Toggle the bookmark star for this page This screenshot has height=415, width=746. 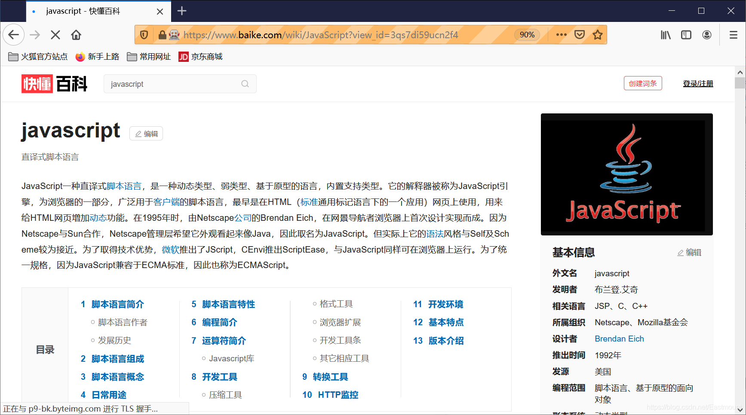(598, 35)
